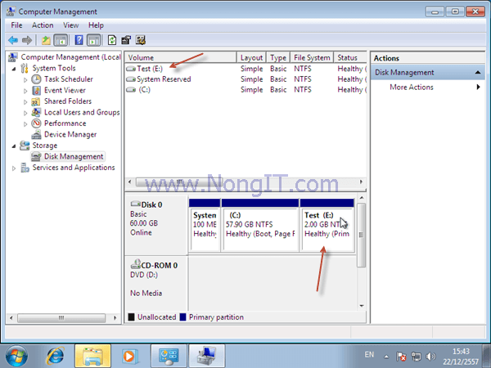
Task: Launch Internet Explorer from the taskbar
Action: [55, 356]
